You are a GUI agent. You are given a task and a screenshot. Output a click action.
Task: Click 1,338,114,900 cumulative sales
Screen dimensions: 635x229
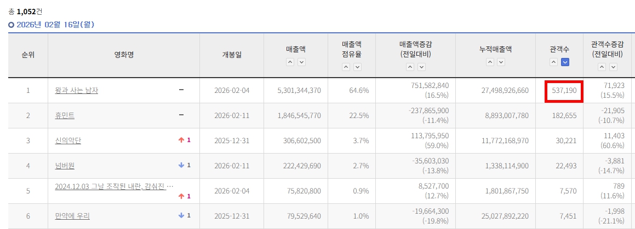click(507, 166)
